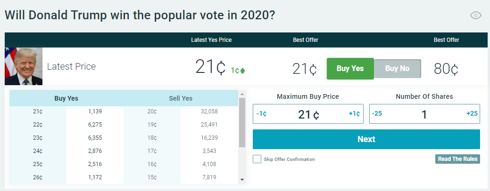Enable Skip Offer Confirmation checkbox
This screenshot has width=490, height=191.
coord(257,159)
